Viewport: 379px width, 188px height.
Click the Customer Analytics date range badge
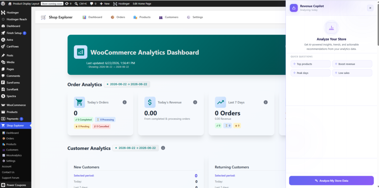[135, 148]
